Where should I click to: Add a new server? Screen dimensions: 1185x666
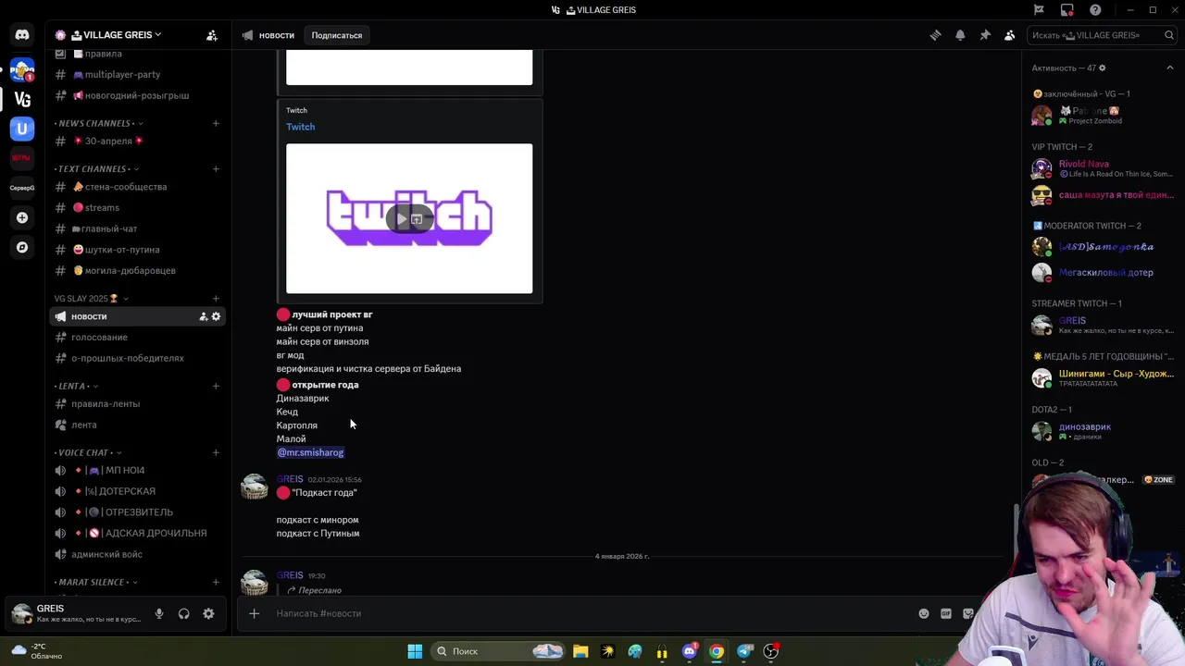pos(22,217)
